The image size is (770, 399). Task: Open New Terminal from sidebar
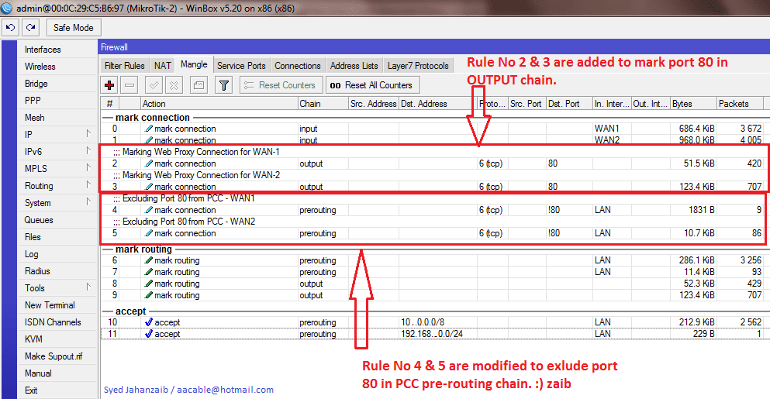click(x=50, y=305)
